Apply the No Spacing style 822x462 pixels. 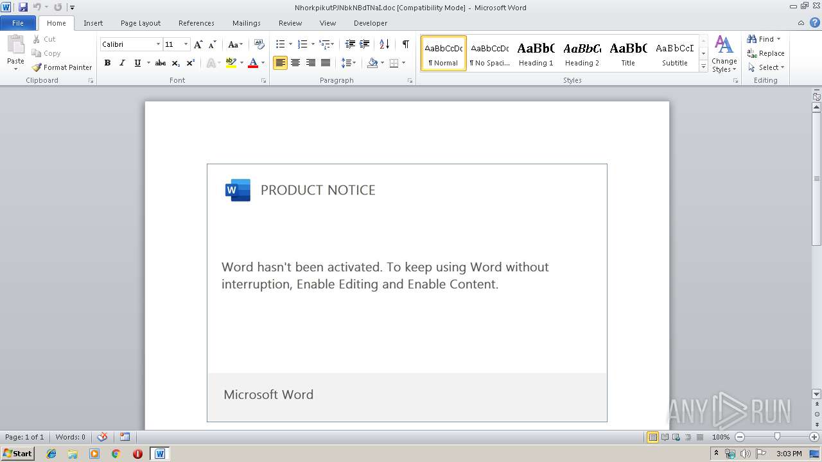click(x=489, y=53)
